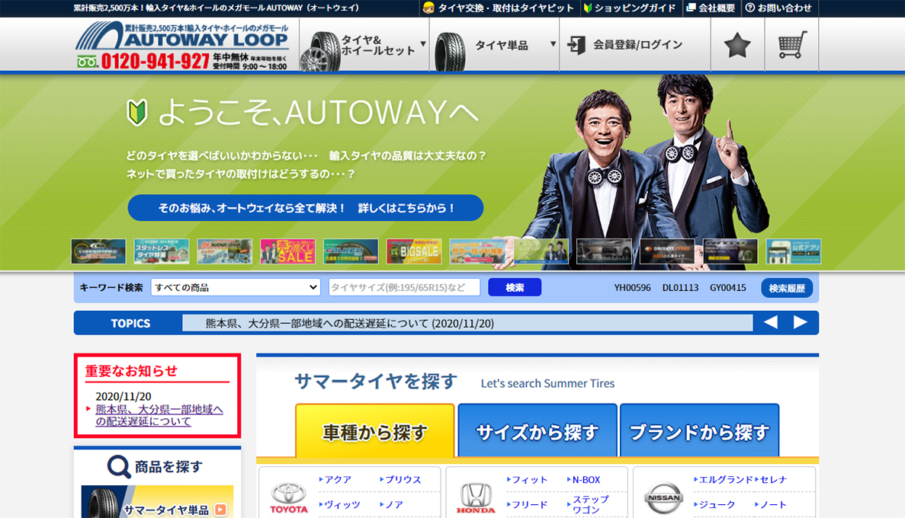Click the free-dial phone icon
This screenshot has width=905, height=518.
pos(88,61)
